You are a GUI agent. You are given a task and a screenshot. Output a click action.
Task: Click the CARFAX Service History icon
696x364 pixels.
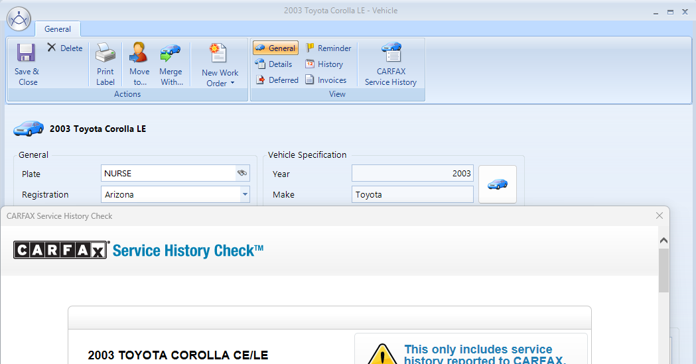[391, 52]
